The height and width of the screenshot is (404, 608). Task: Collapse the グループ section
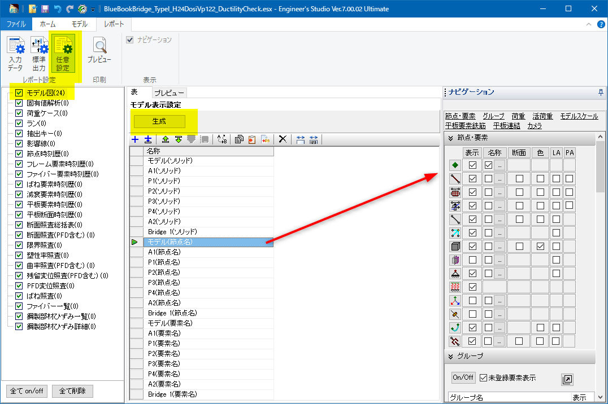point(450,357)
